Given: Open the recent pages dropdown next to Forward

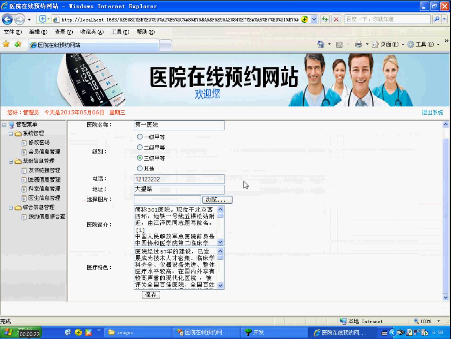Looking at the screenshot, I should pyautogui.click(x=29, y=19).
